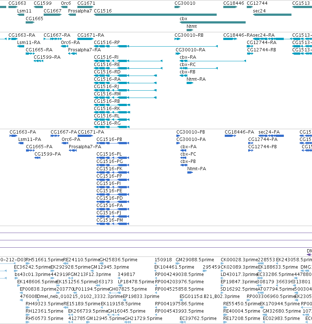Click transcript Orc6-RA
This screenshot has height=324, width=312.
click(x=65, y=46)
